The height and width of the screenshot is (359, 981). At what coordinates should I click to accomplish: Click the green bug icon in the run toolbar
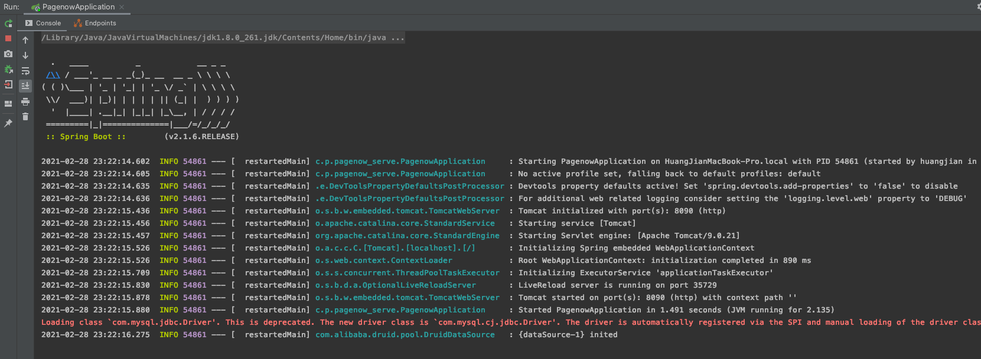tap(8, 69)
